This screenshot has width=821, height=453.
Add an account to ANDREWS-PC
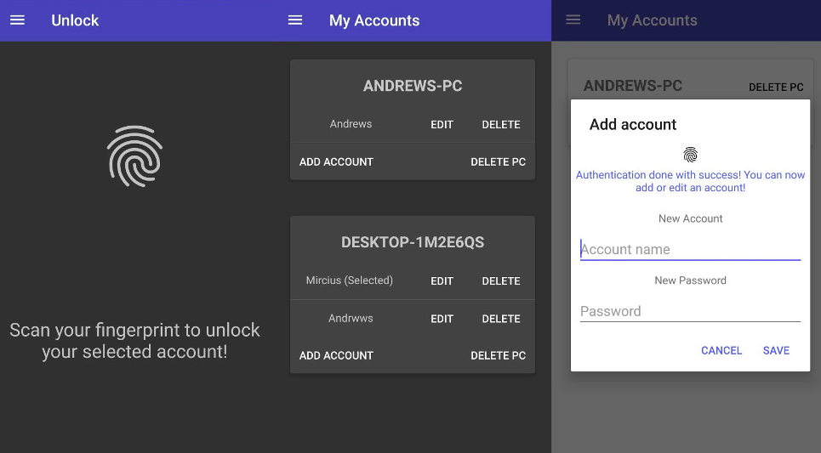[336, 162]
